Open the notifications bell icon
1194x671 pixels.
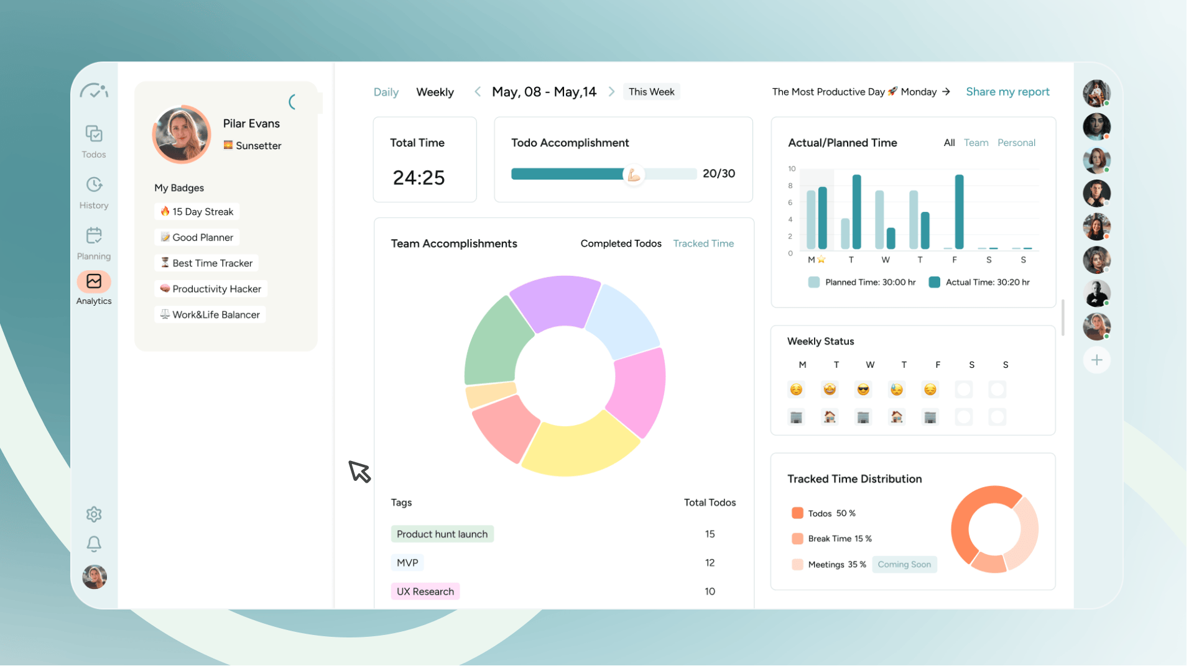click(94, 544)
